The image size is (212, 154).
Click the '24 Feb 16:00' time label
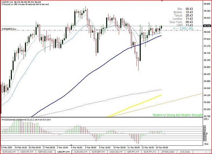pyautogui.click(x=21, y=147)
